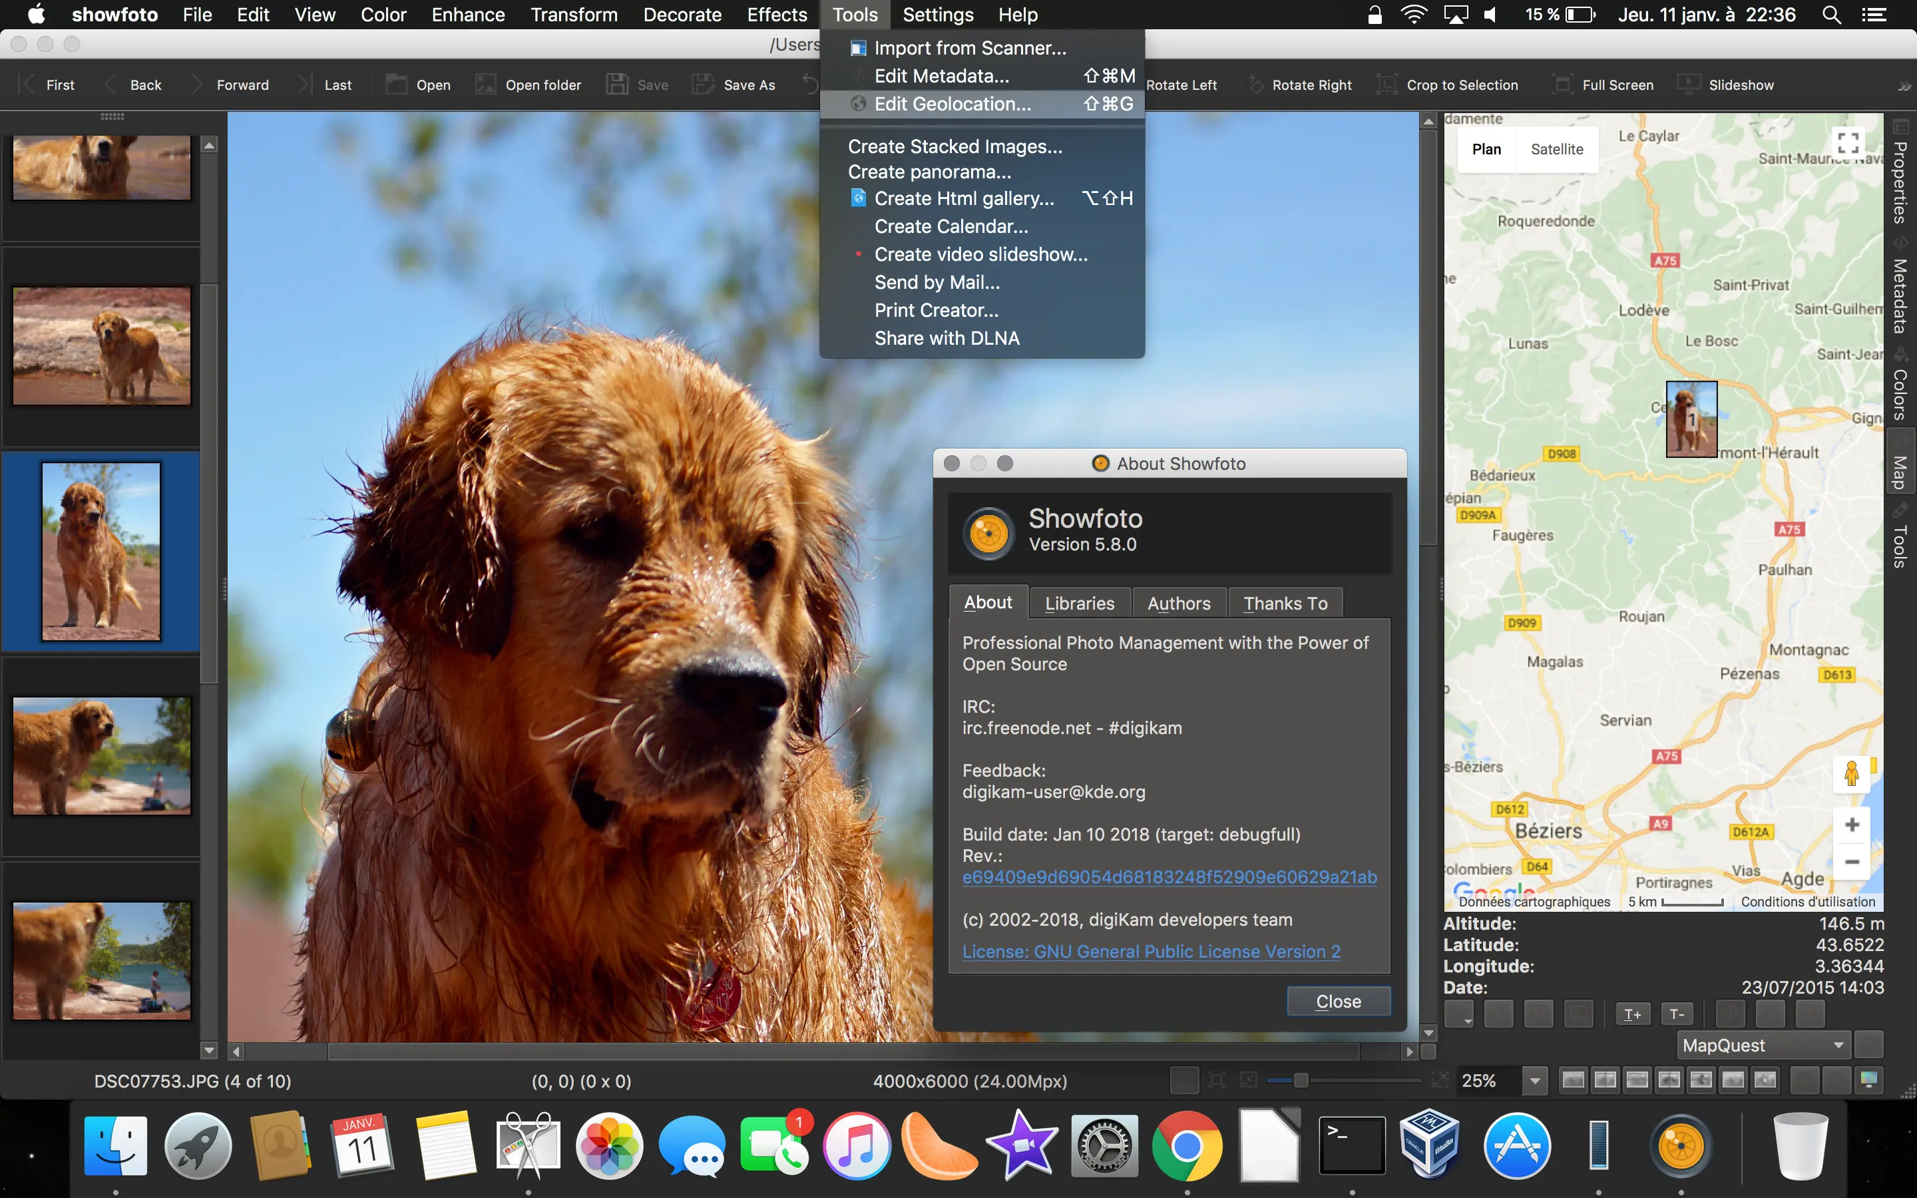The image size is (1917, 1198).
Task: Choose Create Calendar entry
Action: pos(982,226)
